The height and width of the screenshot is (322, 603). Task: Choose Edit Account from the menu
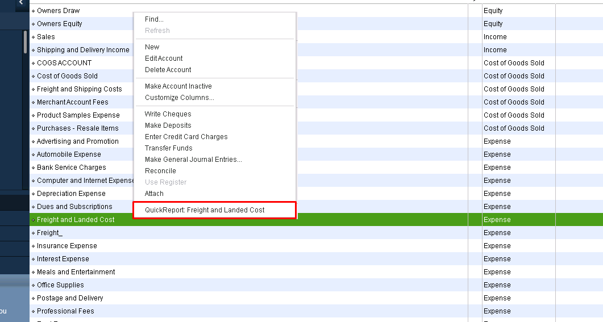(164, 58)
